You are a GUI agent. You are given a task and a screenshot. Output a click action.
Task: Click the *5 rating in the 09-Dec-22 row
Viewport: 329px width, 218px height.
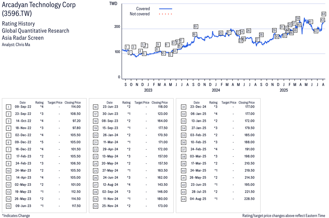(42, 142)
